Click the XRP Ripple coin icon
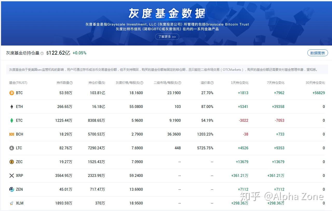This screenshot has width=332, height=211. pyautogui.click(x=11, y=175)
